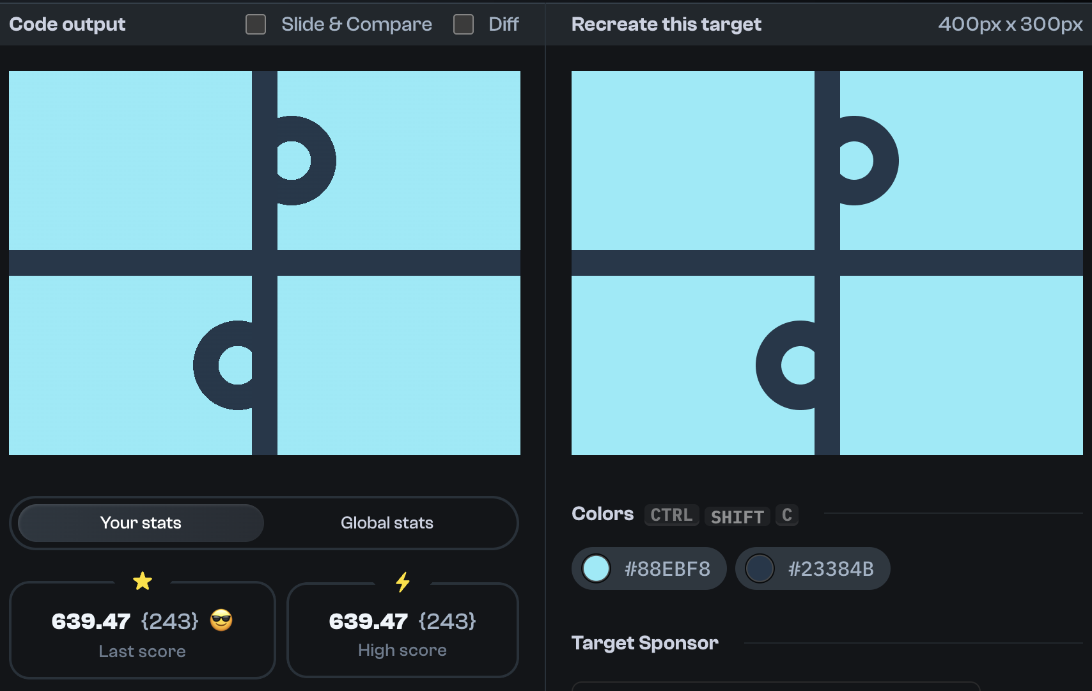Click the dark circle inside the #23384B chip
This screenshot has height=691, width=1092.
[760, 568]
